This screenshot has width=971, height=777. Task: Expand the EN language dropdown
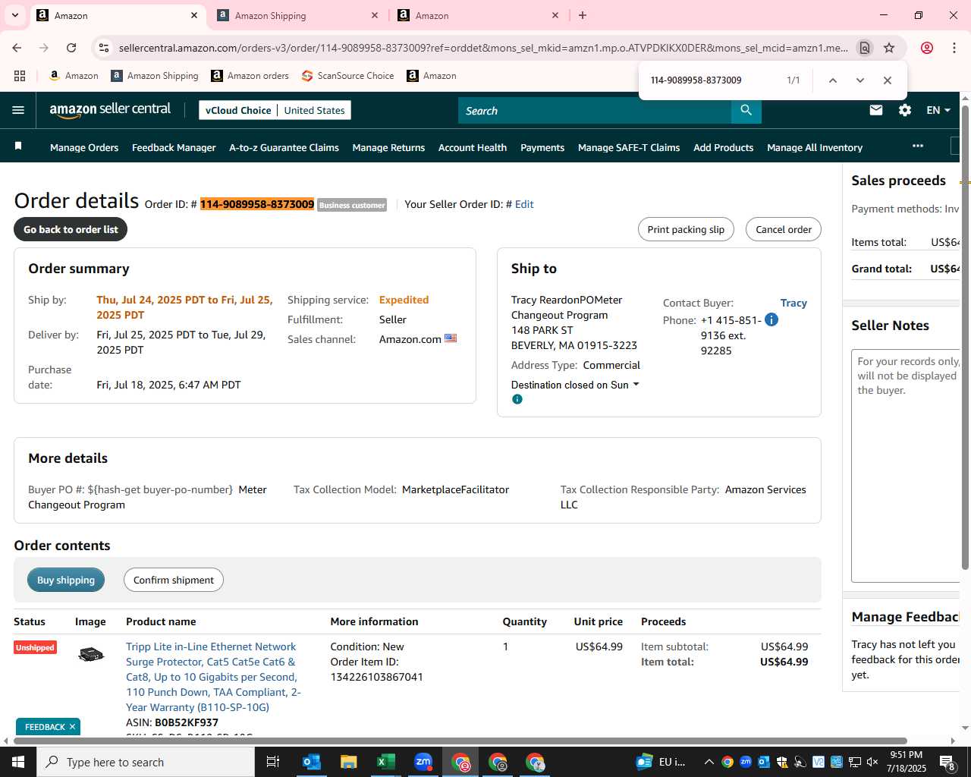(x=938, y=110)
